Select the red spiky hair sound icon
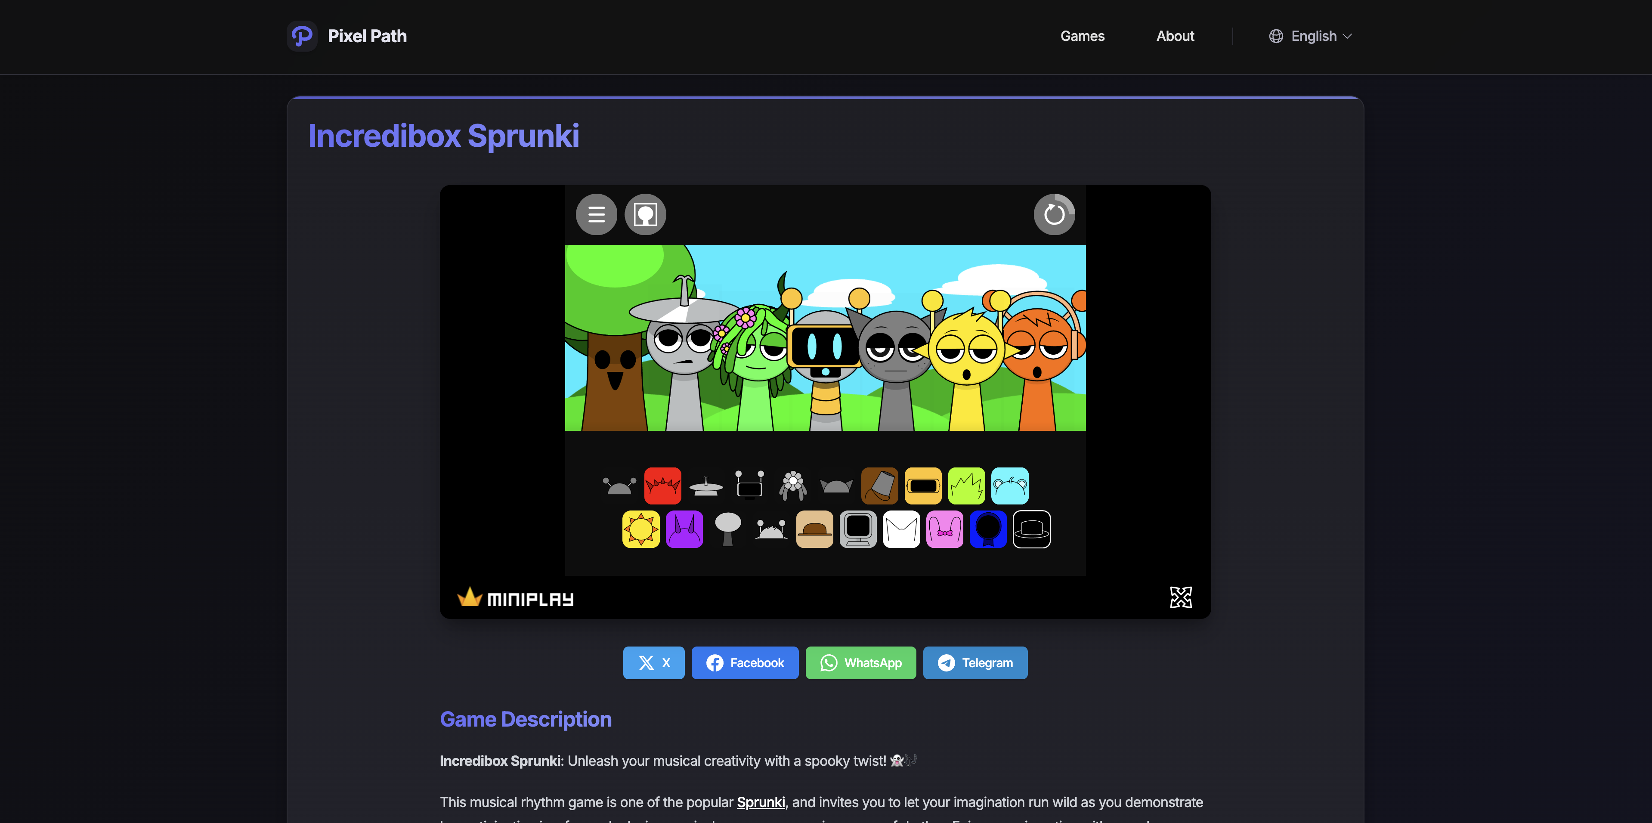Screen dimensions: 1652x823 pyautogui.click(x=662, y=486)
